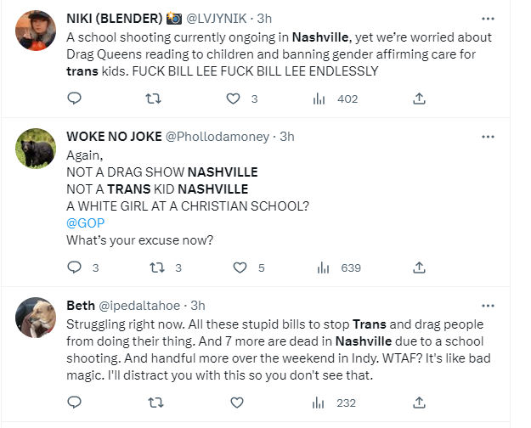
Task: Retweet NIKI (BLENDER)'s Nashville tweet
Action: coord(153,99)
